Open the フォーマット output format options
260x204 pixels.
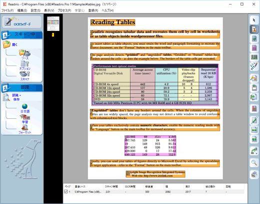25,130
